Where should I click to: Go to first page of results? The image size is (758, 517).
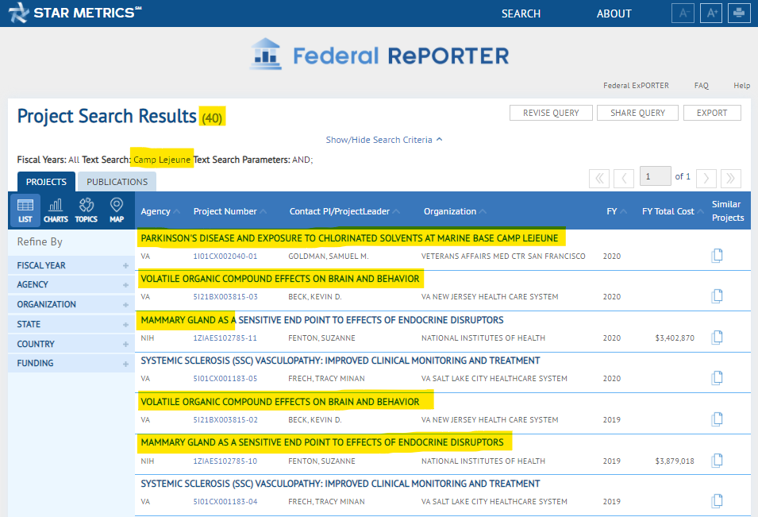pos(599,179)
